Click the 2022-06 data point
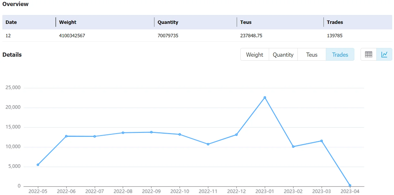This screenshot has height=195, width=394. click(66, 136)
